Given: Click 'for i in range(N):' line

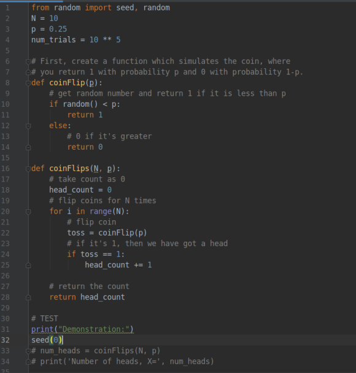Looking at the screenshot, I should pyautogui.click(x=89, y=212).
